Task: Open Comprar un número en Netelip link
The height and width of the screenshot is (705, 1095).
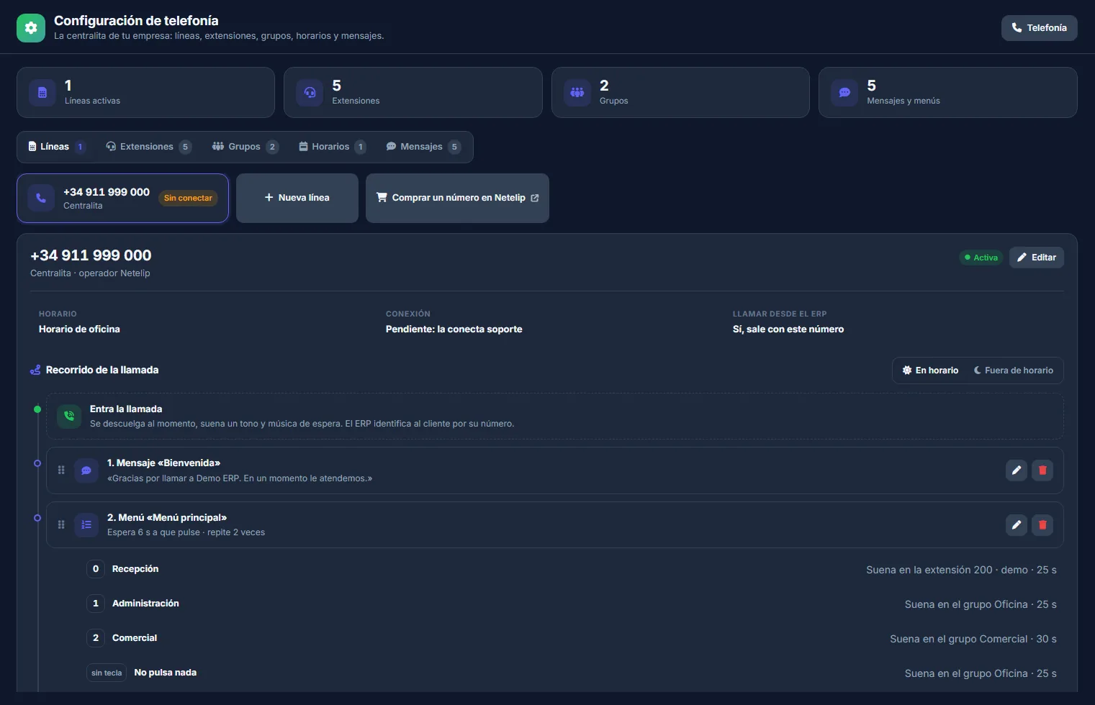Action: point(457,198)
